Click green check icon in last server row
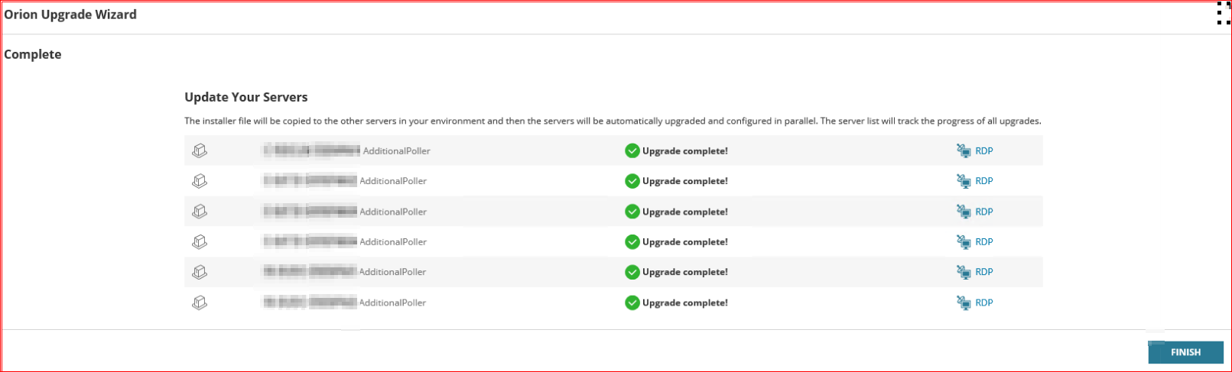Screen dimensions: 1232x372 pos(632,302)
